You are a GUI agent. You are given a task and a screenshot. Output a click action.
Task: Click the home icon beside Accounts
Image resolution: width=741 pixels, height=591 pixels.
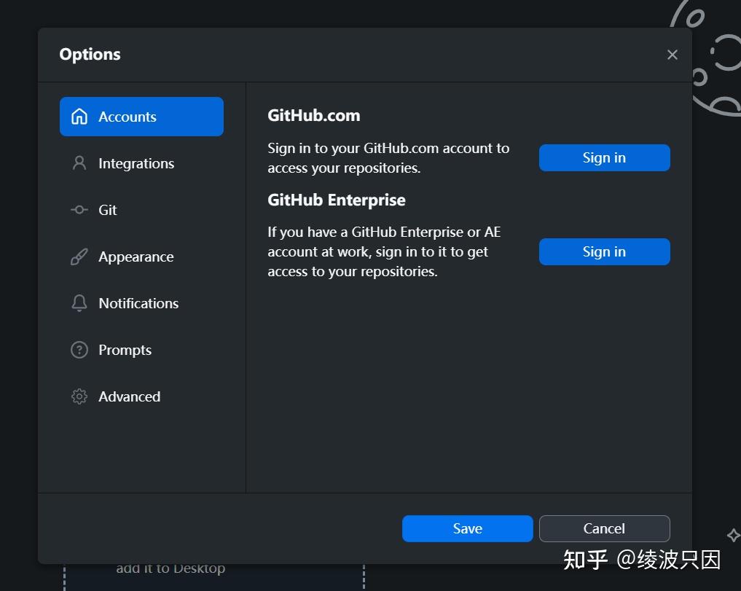pyautogui.click(x=79, y=116)
